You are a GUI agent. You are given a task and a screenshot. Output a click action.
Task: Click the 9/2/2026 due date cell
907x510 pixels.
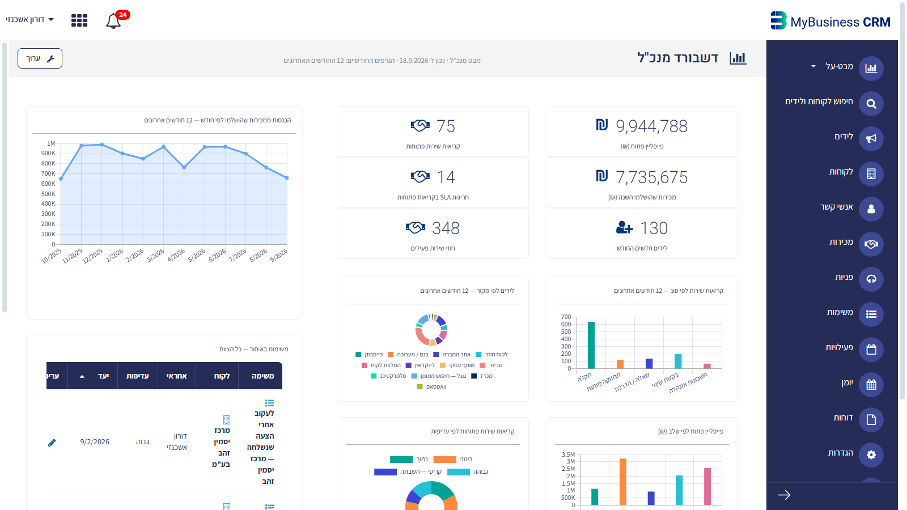(95, 442)
